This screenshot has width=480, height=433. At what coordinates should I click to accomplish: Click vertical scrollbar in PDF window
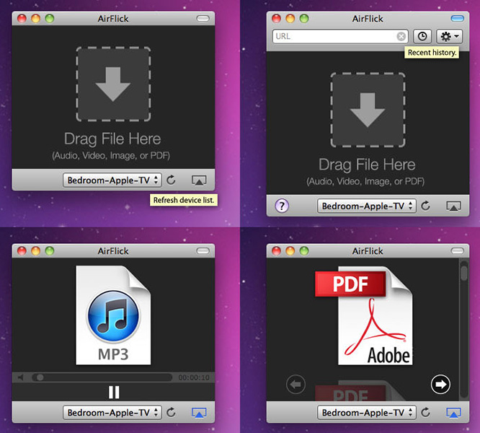(x=464, y=329)
